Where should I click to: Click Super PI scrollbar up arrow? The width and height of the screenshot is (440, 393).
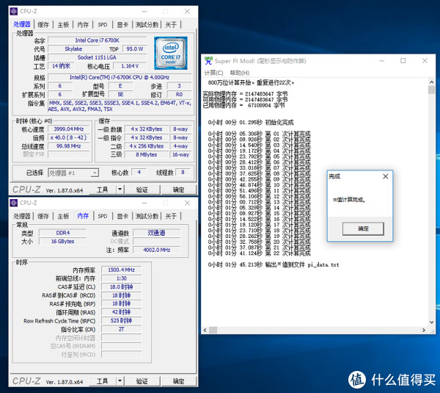(x=432, y=82)
